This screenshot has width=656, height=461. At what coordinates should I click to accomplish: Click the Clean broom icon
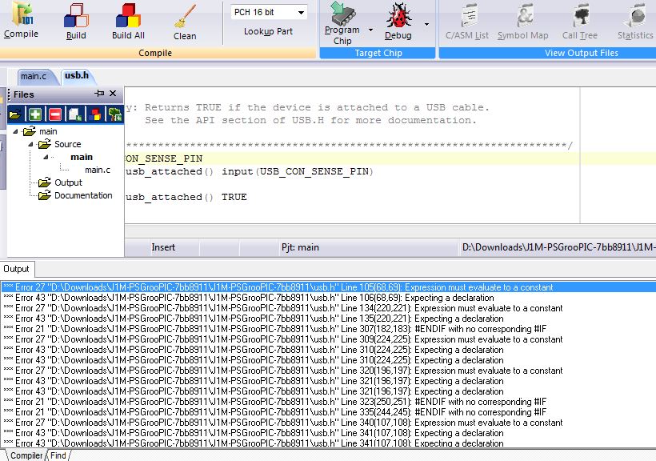coord(185,20)
